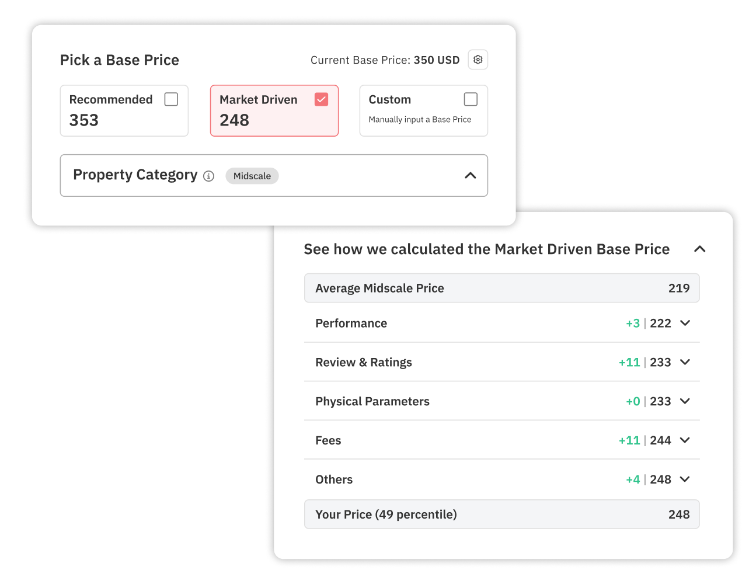
Task: Click the Market Driven price value 248
Action: coord(235,120)
